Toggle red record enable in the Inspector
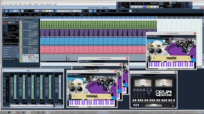 (x=4, y=23)
